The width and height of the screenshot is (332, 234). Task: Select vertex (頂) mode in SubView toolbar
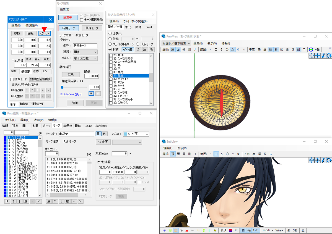click(173, 154)
